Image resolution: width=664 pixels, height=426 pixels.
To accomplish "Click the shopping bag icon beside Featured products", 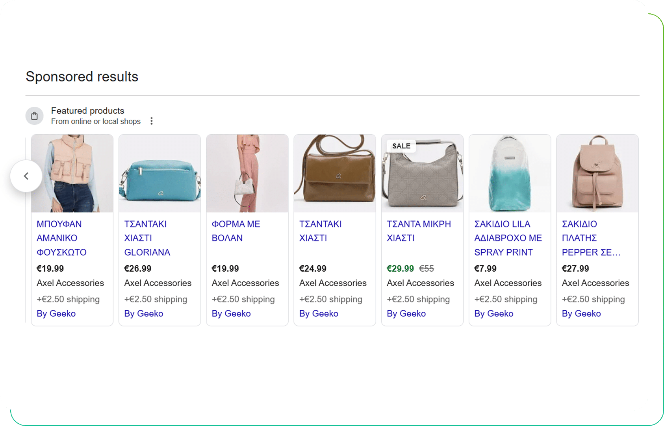I will click(x=35, y=116).
